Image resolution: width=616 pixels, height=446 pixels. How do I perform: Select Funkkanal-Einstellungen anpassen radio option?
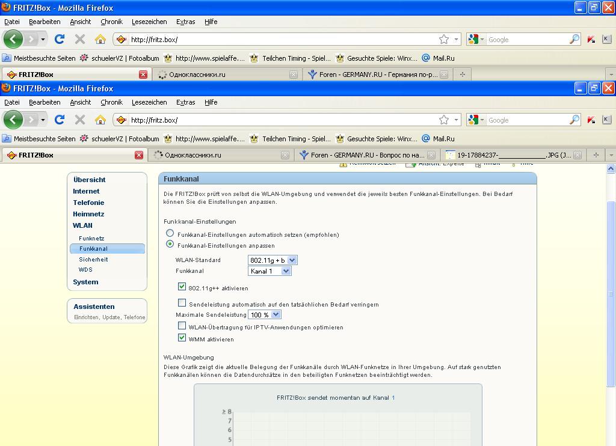tap(170, 244)
